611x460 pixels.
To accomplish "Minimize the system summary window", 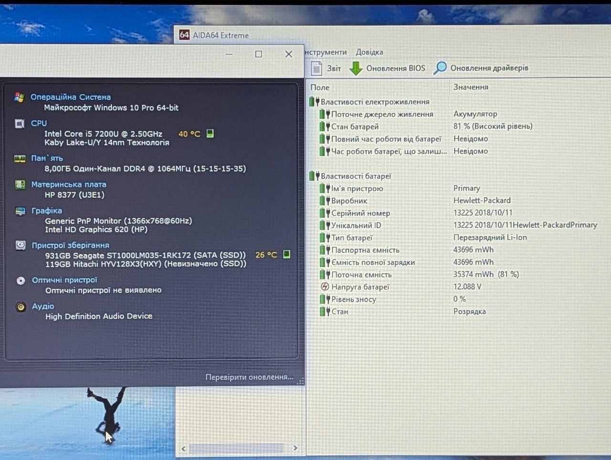I will coord(229,54).
